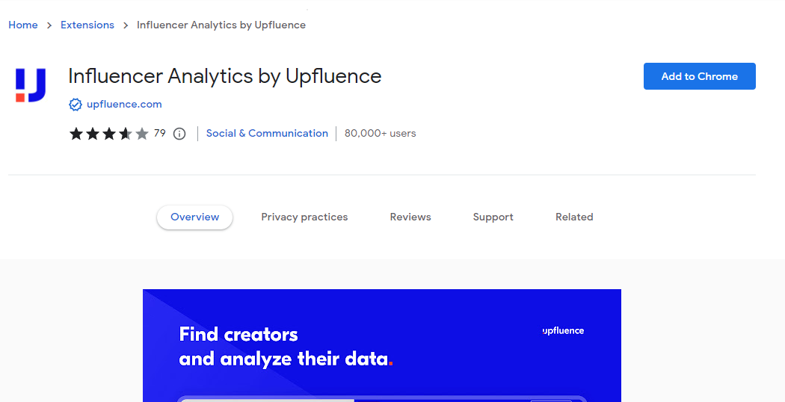This screenshot has height=402, width=785.
Task: Switch to the Privacy practices tab
Action: coord(304,217)
